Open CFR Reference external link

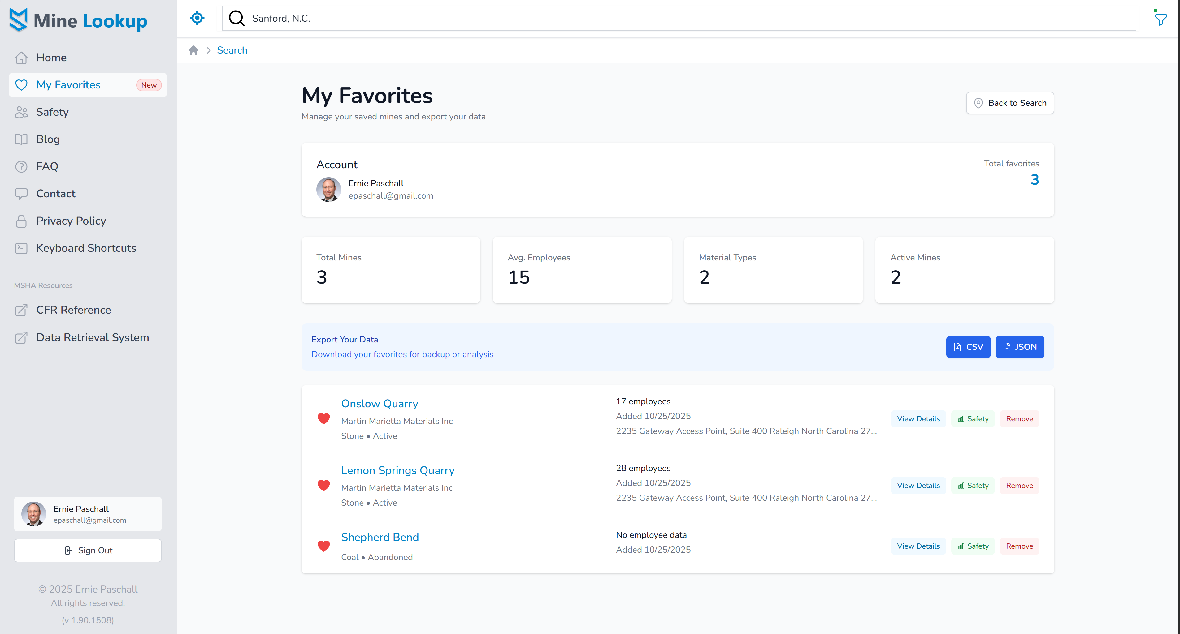point(73,310)
